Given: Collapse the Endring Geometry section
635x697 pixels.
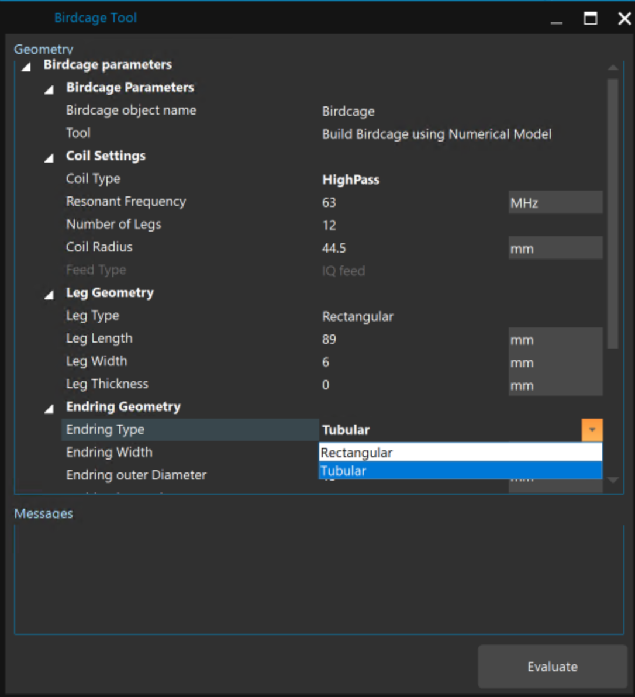Looking at the screenshot, I should tap(49, 409).
